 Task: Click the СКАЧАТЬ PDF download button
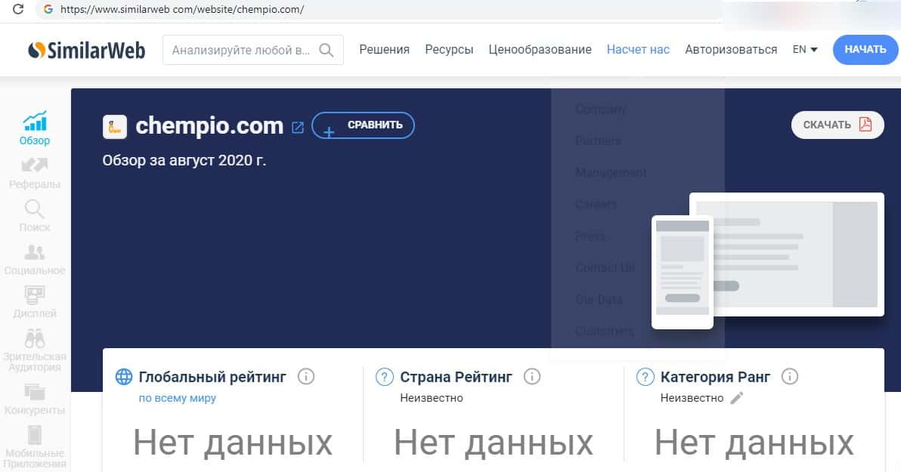pyautogui.click(x=838, y=125)
